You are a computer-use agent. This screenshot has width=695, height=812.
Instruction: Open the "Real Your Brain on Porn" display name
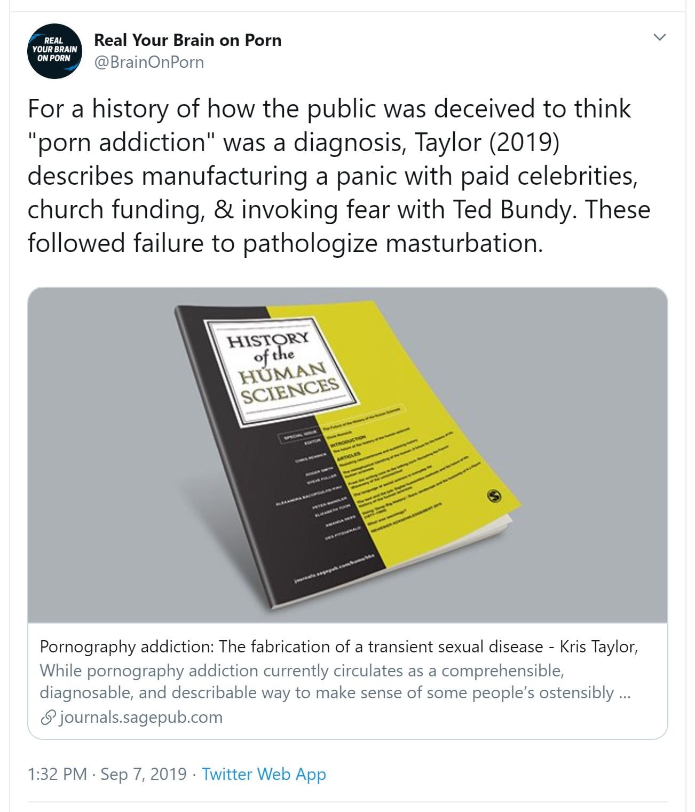(187, 40)
